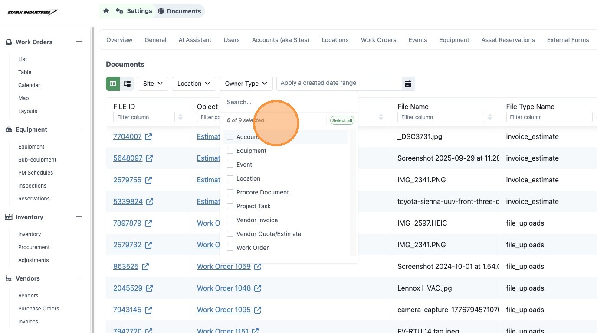
Task: Open the AI Assistant tab
Action: pyautogui.click(x=195, y=40)
